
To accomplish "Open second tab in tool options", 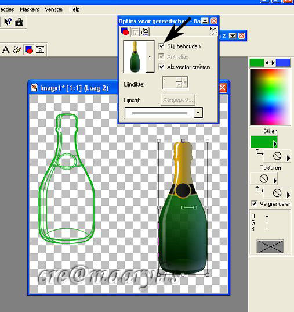I will click(x=135, y=31).
